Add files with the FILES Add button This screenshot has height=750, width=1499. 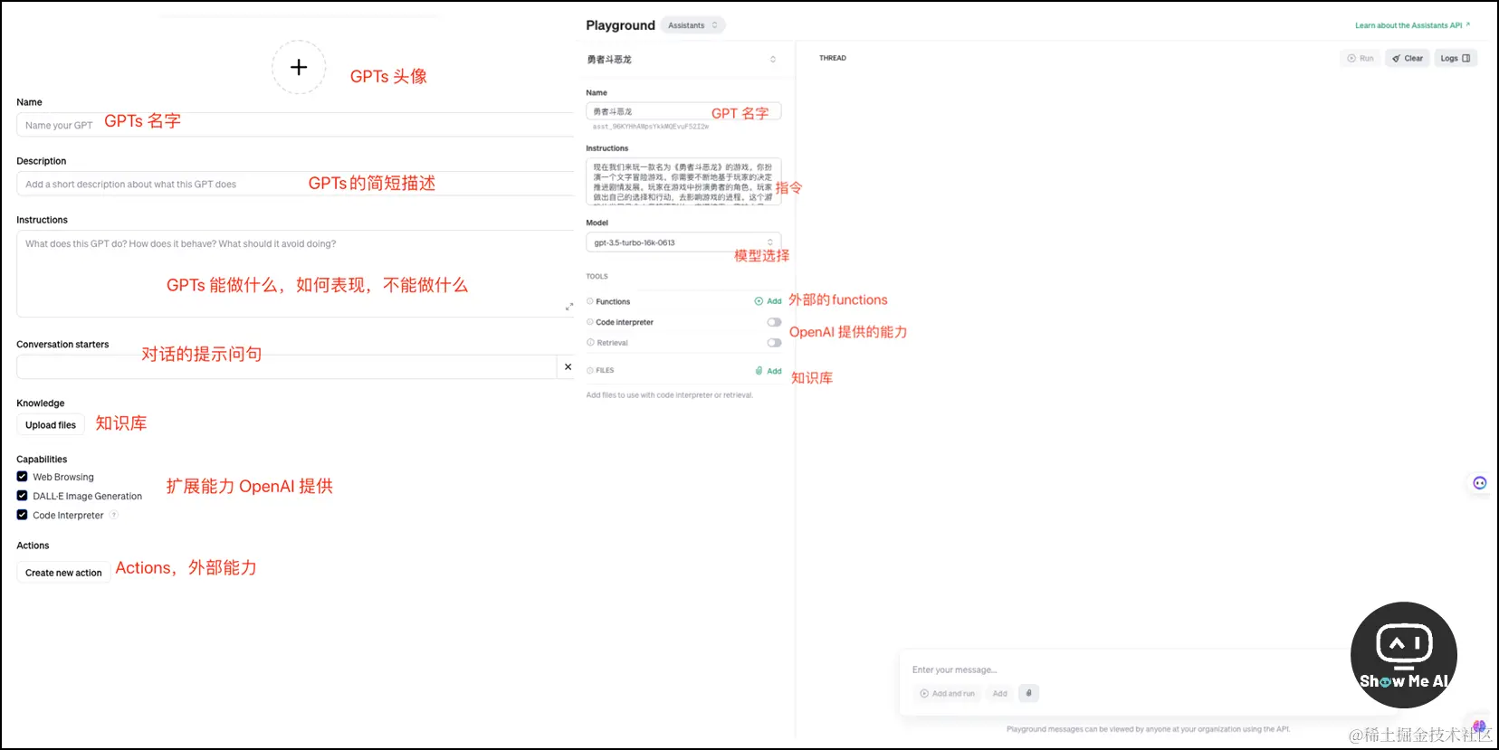coord(769,371)
